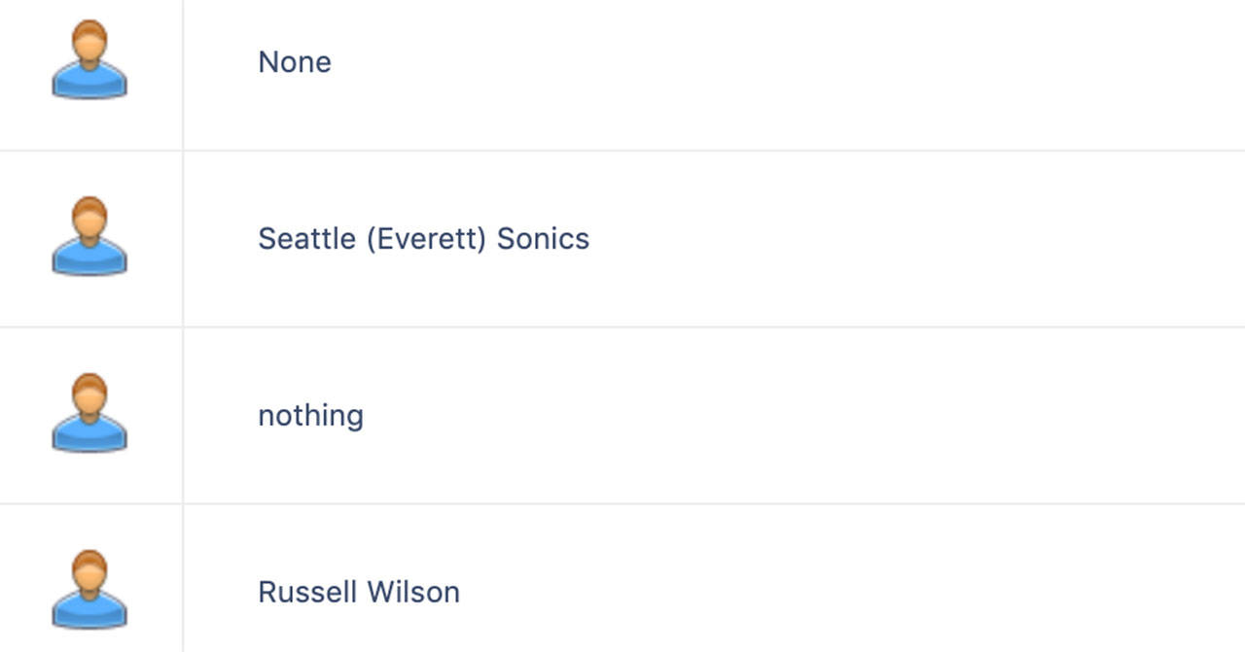
Task: Select the user avatar beside "nothing"
Action: coord(89,414)
